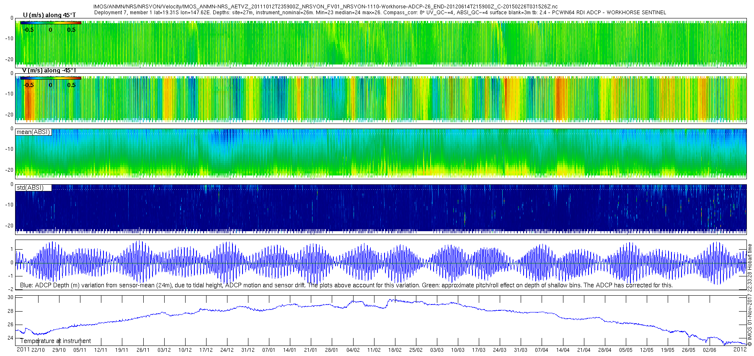Image resolution: width=754 pixels, height=356 pixels.
Task: Click the '05/05' date tick
Action: click(x=626, y=350)
